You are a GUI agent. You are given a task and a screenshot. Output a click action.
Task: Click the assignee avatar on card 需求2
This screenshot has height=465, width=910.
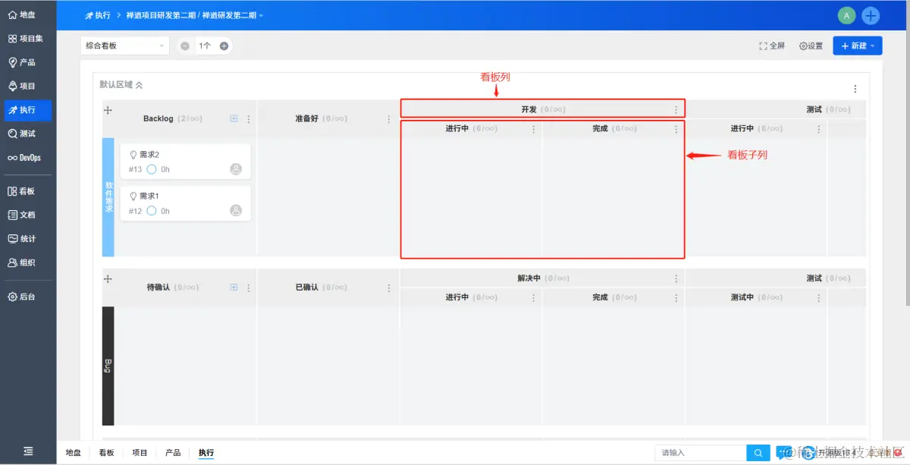click(x=236, y=169)
